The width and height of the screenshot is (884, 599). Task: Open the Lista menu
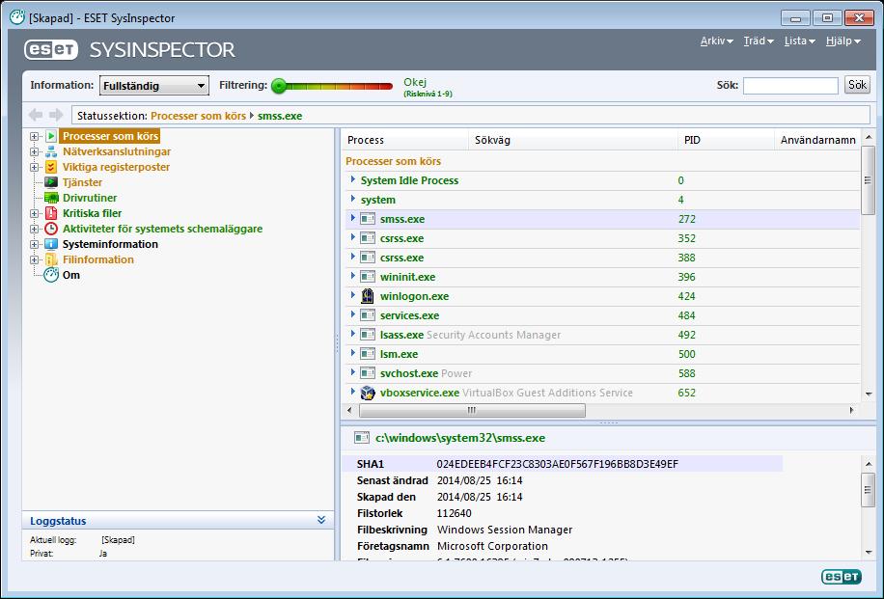coord(799,41)
